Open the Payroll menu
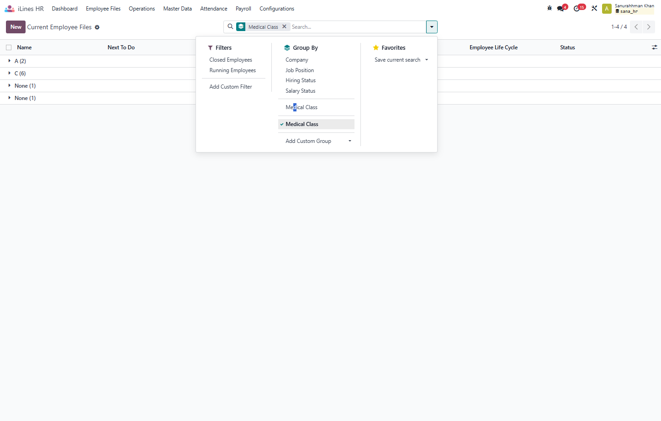 (x=243, y=9)
